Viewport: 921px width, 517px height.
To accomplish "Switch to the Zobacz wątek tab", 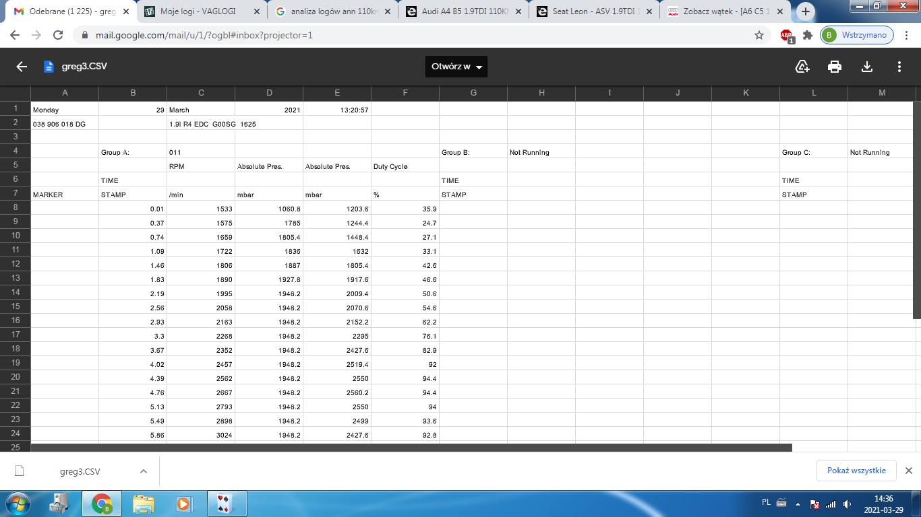I will (x=727, y=11).
